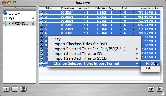Adjust Begin stepper for title 3

(x=120, y=21)
